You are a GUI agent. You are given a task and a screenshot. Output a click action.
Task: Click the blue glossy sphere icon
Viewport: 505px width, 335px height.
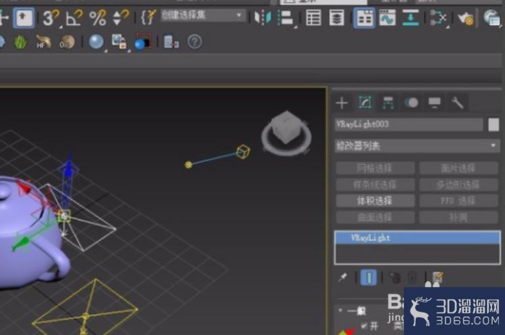(x=96, y=42)
